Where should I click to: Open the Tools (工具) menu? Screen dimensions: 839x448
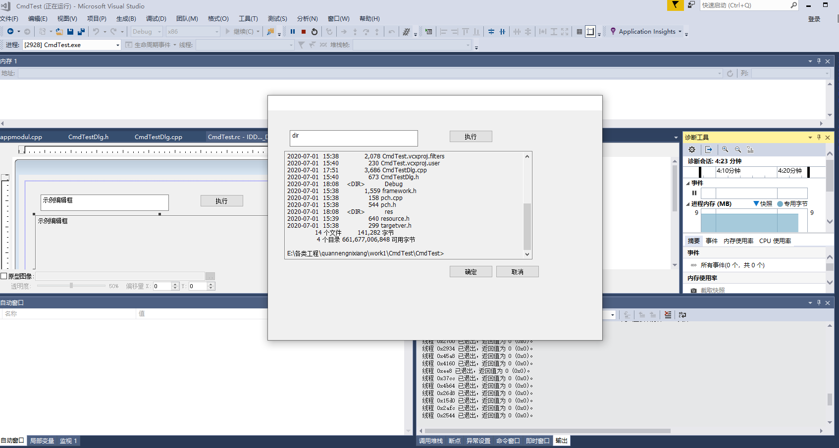248,19
